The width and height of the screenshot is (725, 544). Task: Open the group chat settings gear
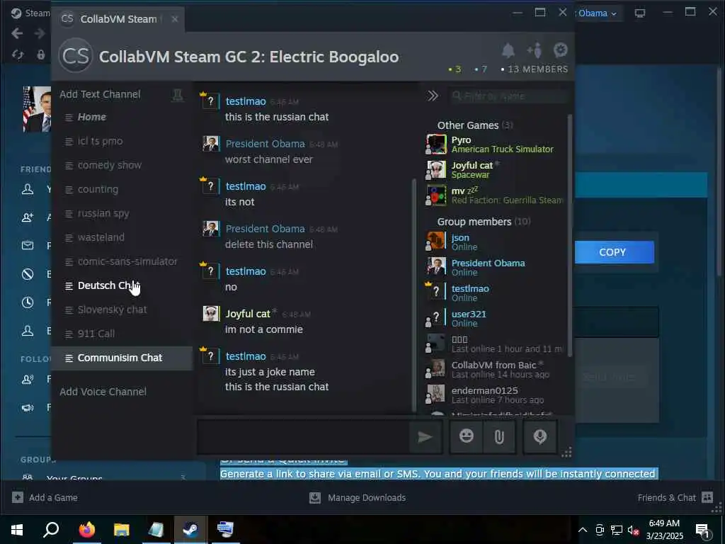click(x=561, y=50)
